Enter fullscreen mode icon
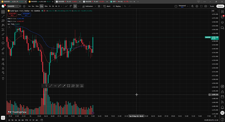Screen dimensions: 225x122 click(201, 6)
